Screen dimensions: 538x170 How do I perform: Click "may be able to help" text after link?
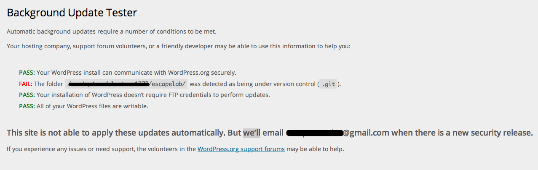coord(315,149)
